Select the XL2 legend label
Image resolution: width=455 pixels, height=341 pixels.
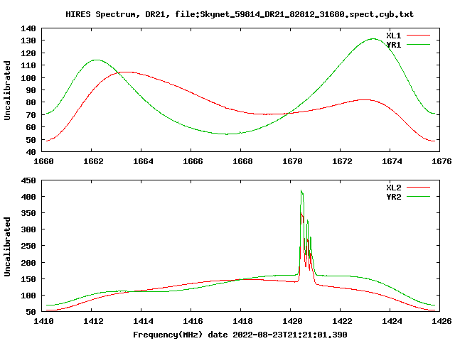[393, 188]
